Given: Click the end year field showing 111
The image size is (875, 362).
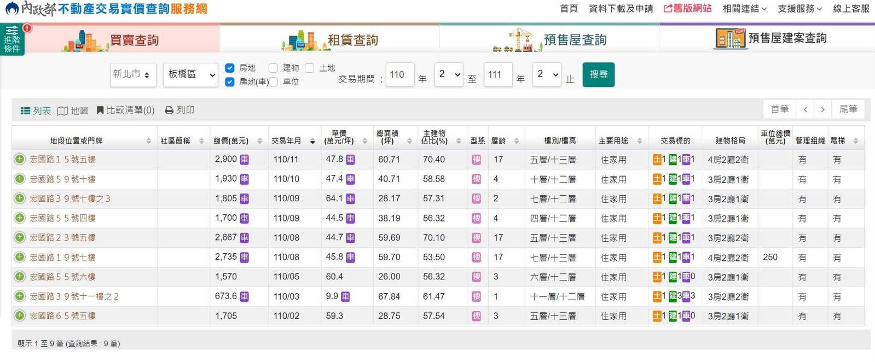Looking at the screenshot, I should click(x=498, y=74).
